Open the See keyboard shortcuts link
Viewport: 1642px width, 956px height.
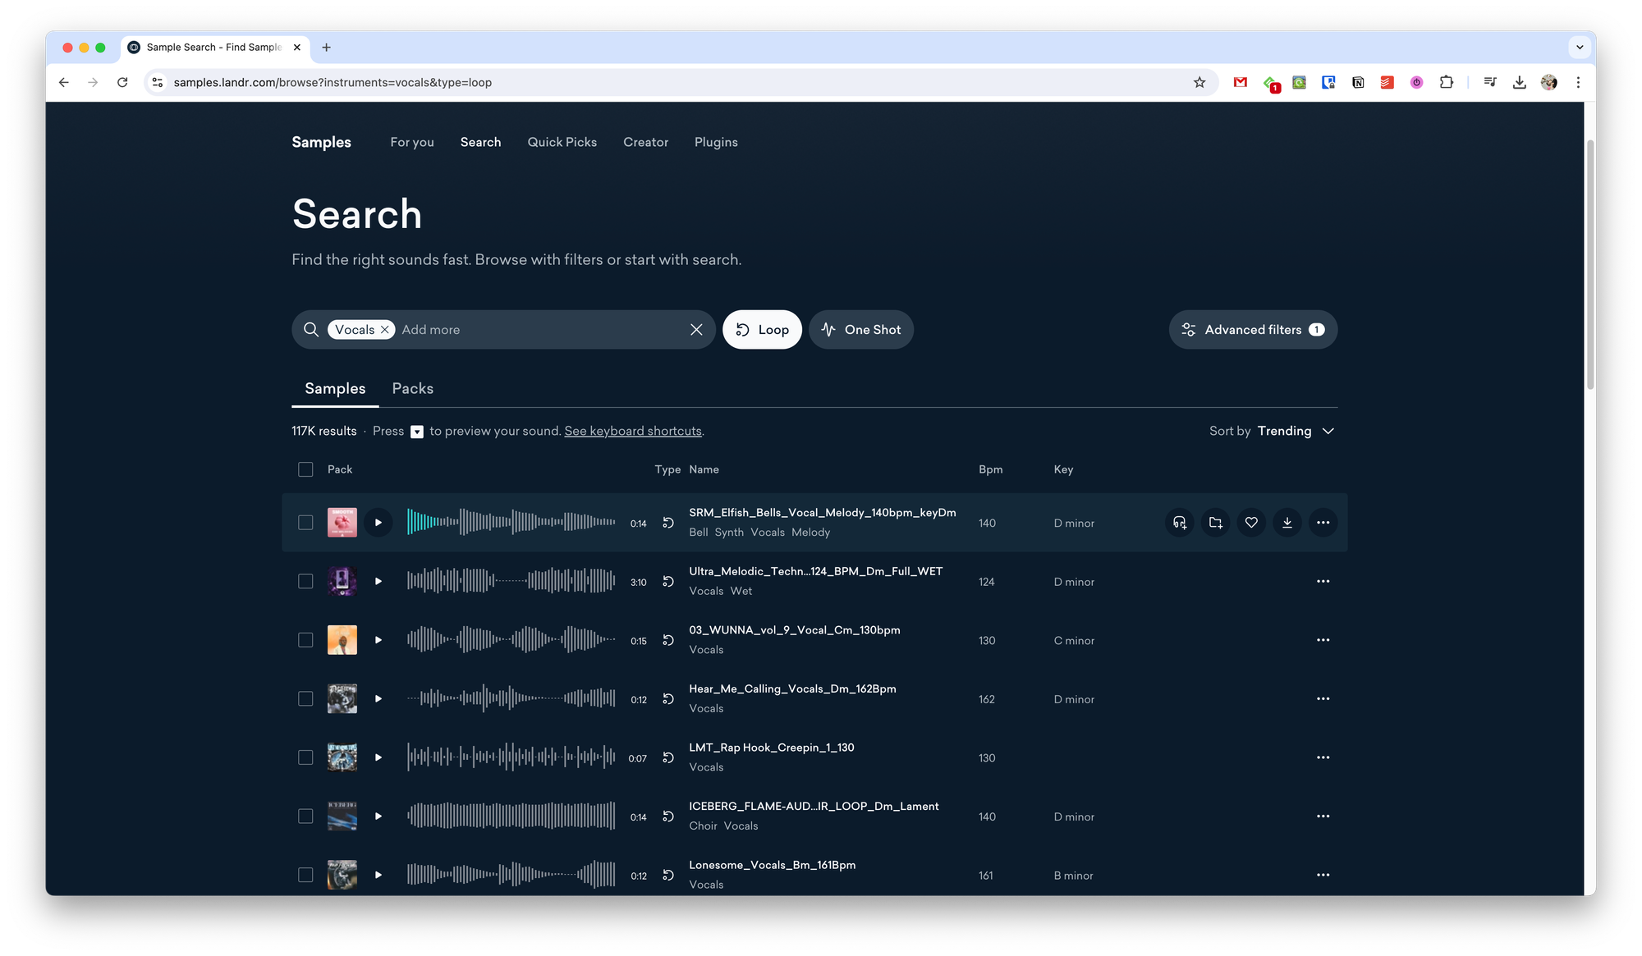pos(633,431)
